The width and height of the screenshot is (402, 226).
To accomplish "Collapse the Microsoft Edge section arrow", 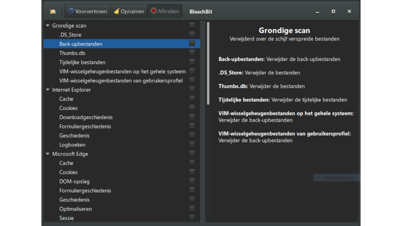I will 48,154.
